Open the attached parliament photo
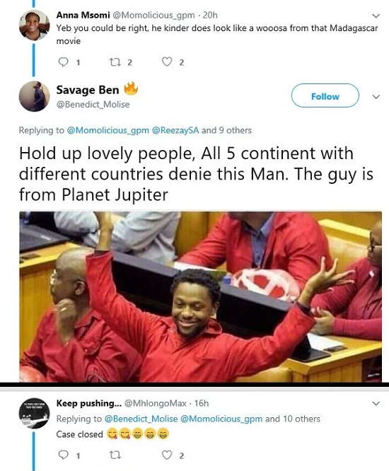 point(201,297)
